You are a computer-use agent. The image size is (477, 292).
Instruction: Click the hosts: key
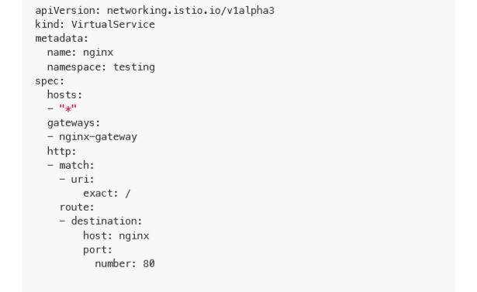click(x=64, y=94)
